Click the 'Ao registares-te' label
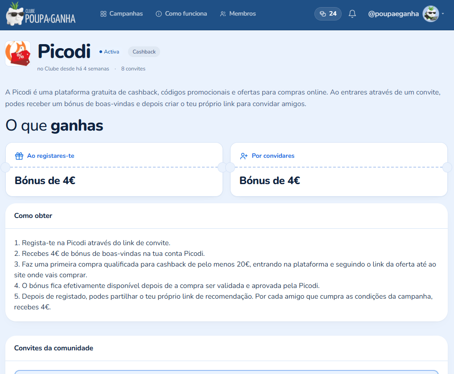 51,156
